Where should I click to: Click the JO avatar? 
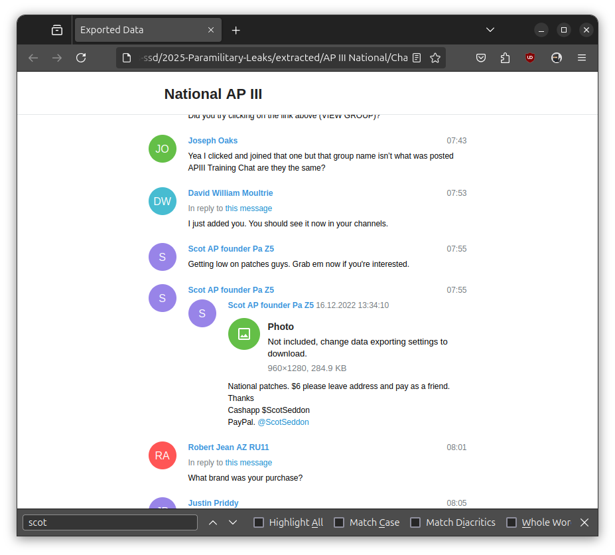coord(163,149)
